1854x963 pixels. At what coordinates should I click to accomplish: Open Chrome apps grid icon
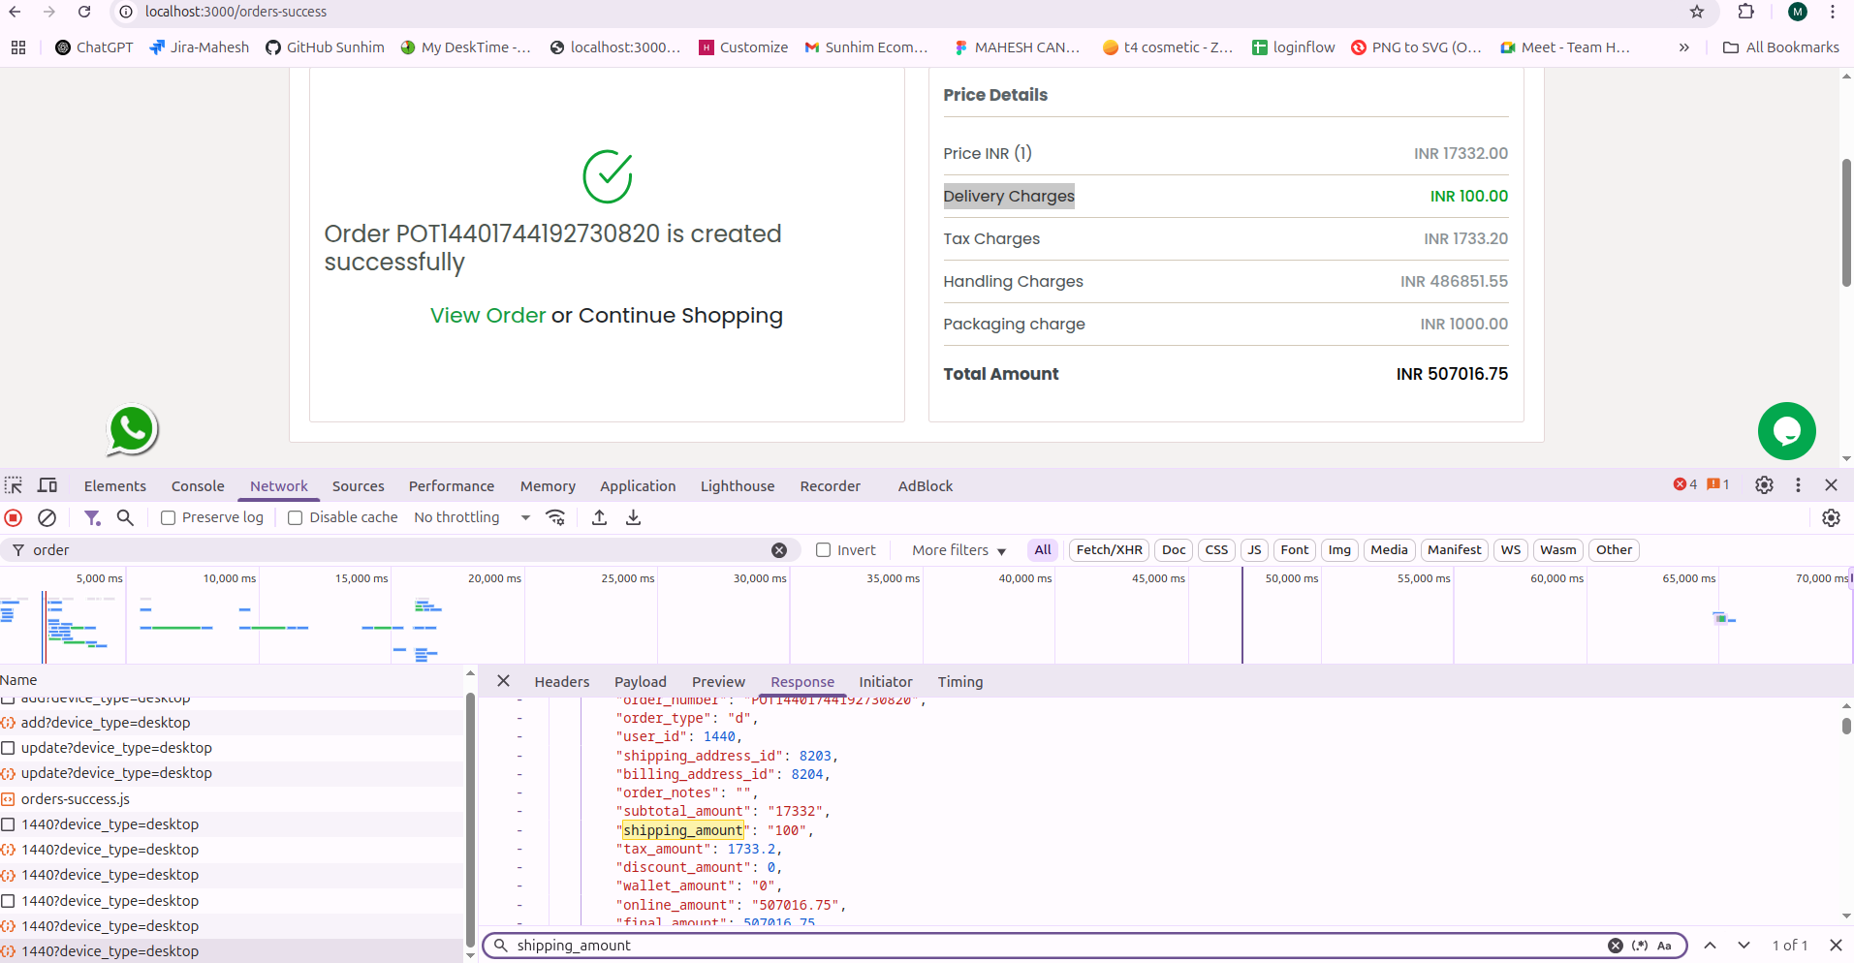point(17,47)
